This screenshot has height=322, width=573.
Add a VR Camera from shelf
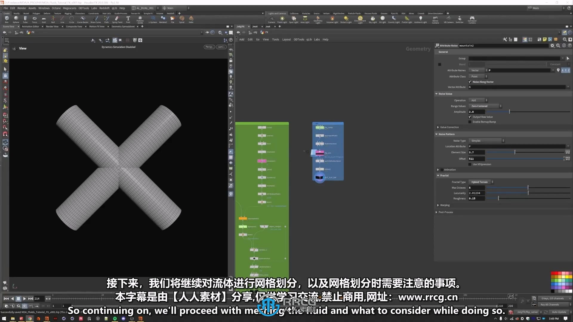tap(449, 19)
